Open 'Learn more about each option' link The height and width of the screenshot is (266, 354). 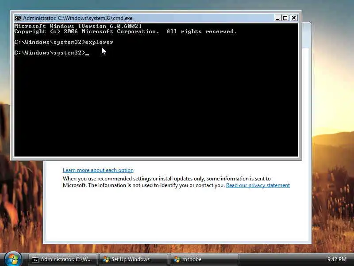point(98,170)
